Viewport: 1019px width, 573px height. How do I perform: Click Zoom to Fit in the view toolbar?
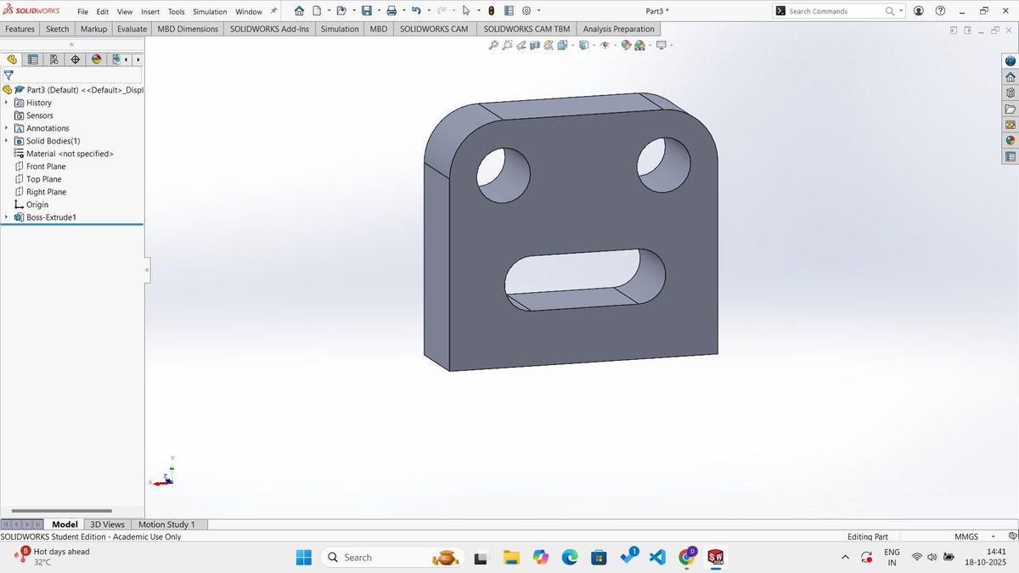click(493, 45)
